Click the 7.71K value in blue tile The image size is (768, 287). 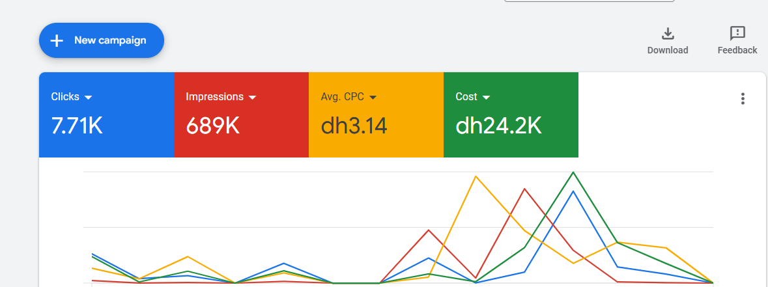click(77, 125)
